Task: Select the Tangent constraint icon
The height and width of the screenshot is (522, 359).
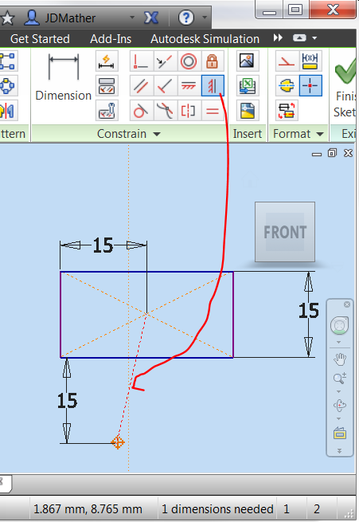Action: pos(141,111)
